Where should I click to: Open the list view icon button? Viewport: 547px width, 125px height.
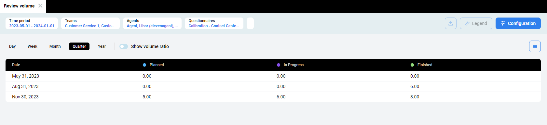coord(535,46)
